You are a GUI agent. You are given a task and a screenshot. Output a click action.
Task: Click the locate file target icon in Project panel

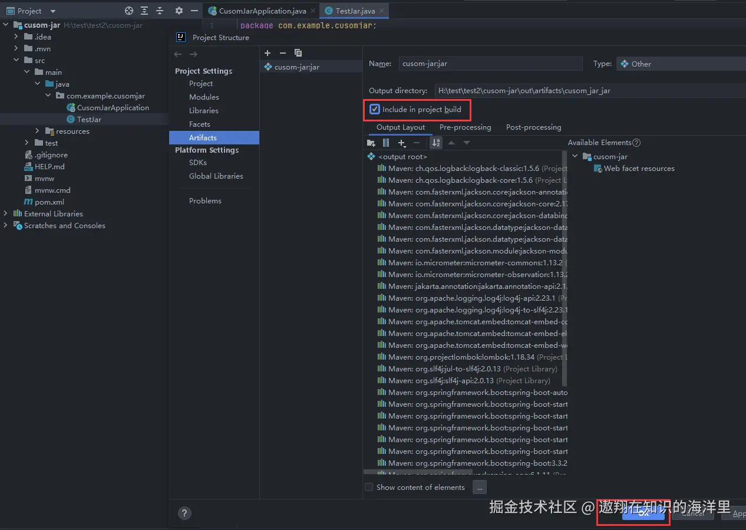129,11
